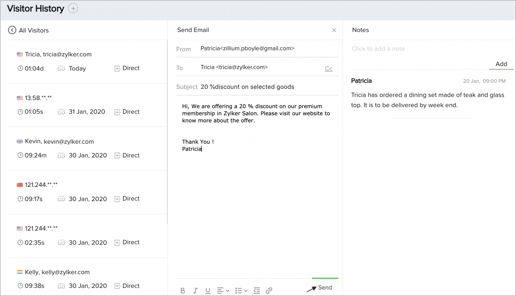
Task: Select Kevin's visitor entry
Action: (59, 142)
